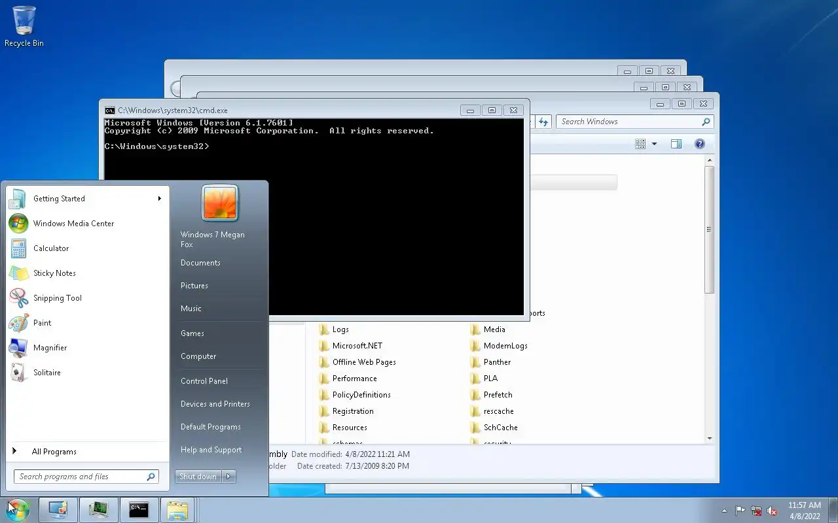Image resolution: width=838 pixels, height=523 pixels.
Task: Open the Shut down options arrow
Action: click(x=228, y=477)
